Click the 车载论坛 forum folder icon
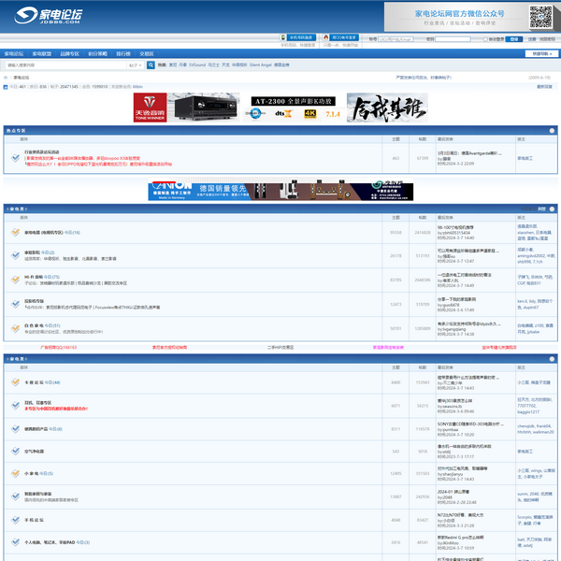This screenshot has width=561, height=561. coord(15,382)
